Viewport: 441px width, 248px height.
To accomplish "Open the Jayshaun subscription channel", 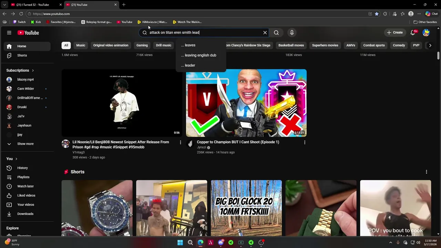I will (28, 125).
